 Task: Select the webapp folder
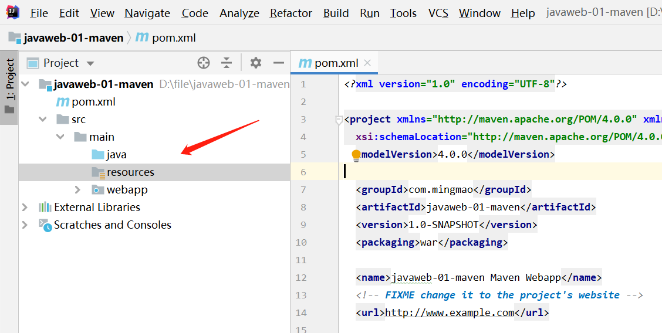pyautogui.click(x=127, y=190)
